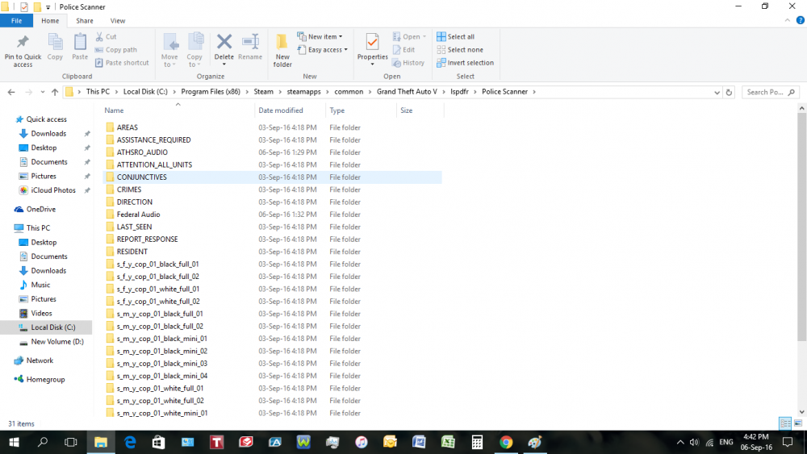This screenshot has height=454, width=807.
Task: Open the Windows Start menu
Action: 14,442
